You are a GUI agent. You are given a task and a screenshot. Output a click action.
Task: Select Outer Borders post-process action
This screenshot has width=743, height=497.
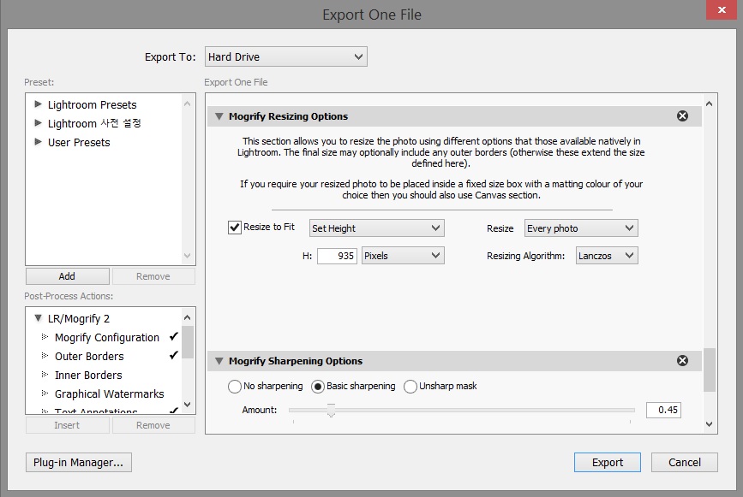point(89,356)
